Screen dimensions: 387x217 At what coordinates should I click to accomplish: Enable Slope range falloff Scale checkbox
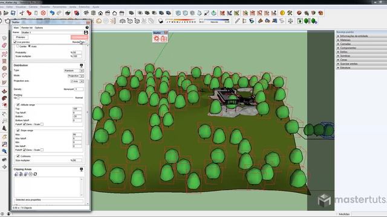pos(42,150)
